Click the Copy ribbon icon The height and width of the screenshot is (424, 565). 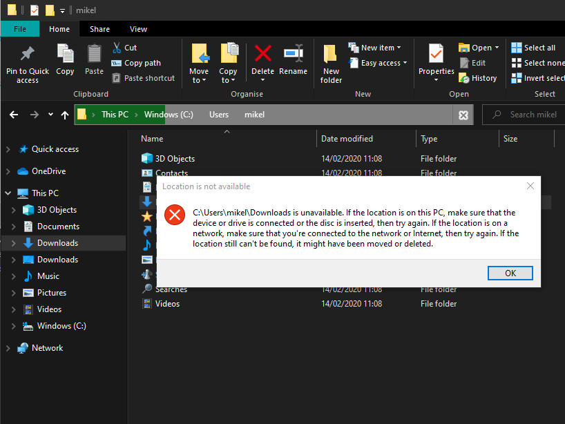[x=65, y=54]
